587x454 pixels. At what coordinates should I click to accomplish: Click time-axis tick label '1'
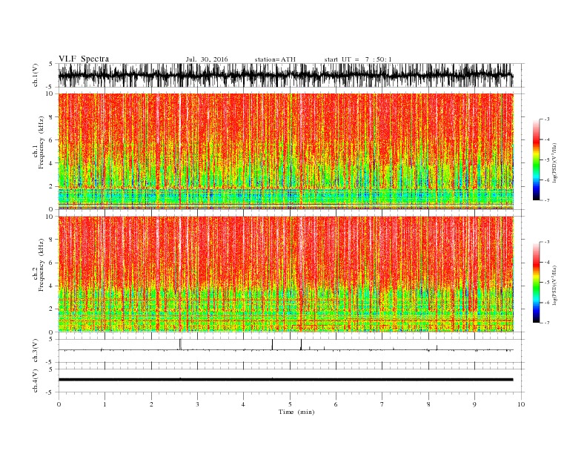point(105,404)
